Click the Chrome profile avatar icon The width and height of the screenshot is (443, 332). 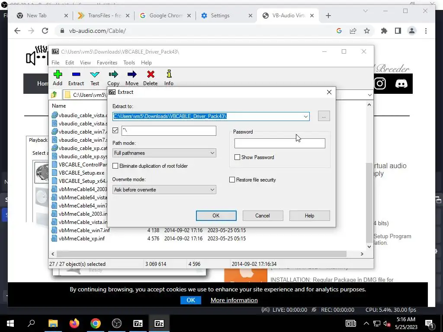tap(412, 31)
